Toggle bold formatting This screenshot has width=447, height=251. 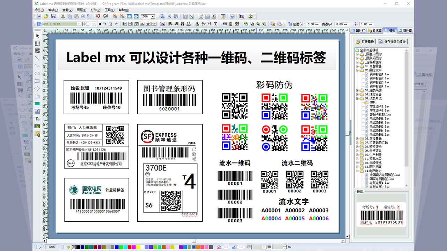pos(100,24)
